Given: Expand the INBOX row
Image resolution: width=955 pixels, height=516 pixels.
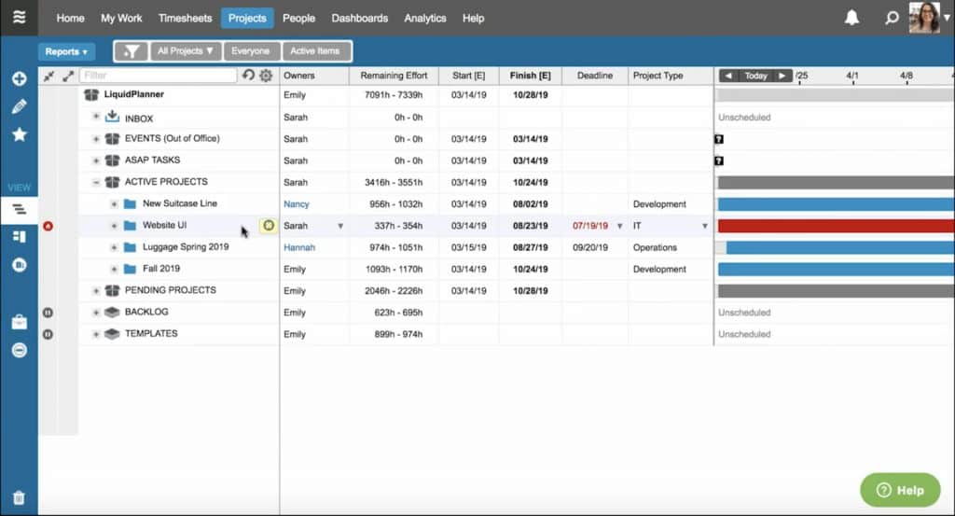Looking at the screenshot, I should (96, 117).
